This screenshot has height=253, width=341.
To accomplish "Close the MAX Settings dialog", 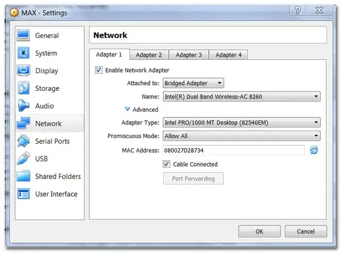I will coord(320,10).
